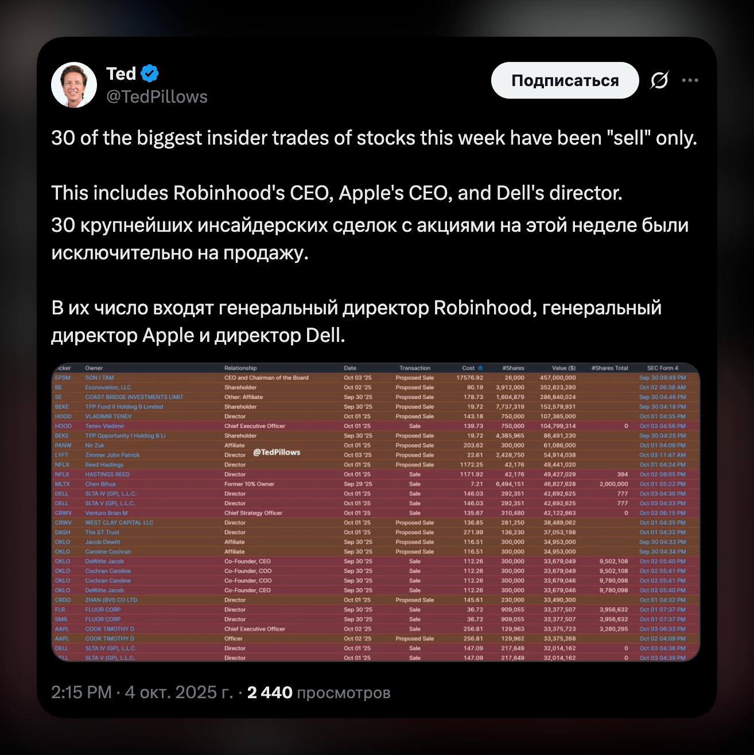Click owner name Reed Hastings
The image size is (754, 755).
(x=104, y=465)
